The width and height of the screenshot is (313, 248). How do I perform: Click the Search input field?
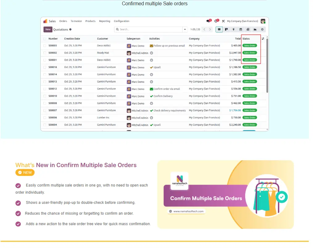pyautogui.click(x=150, y=30)
